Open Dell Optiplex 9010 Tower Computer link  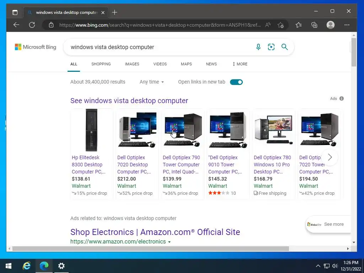[x=225, y=164]
